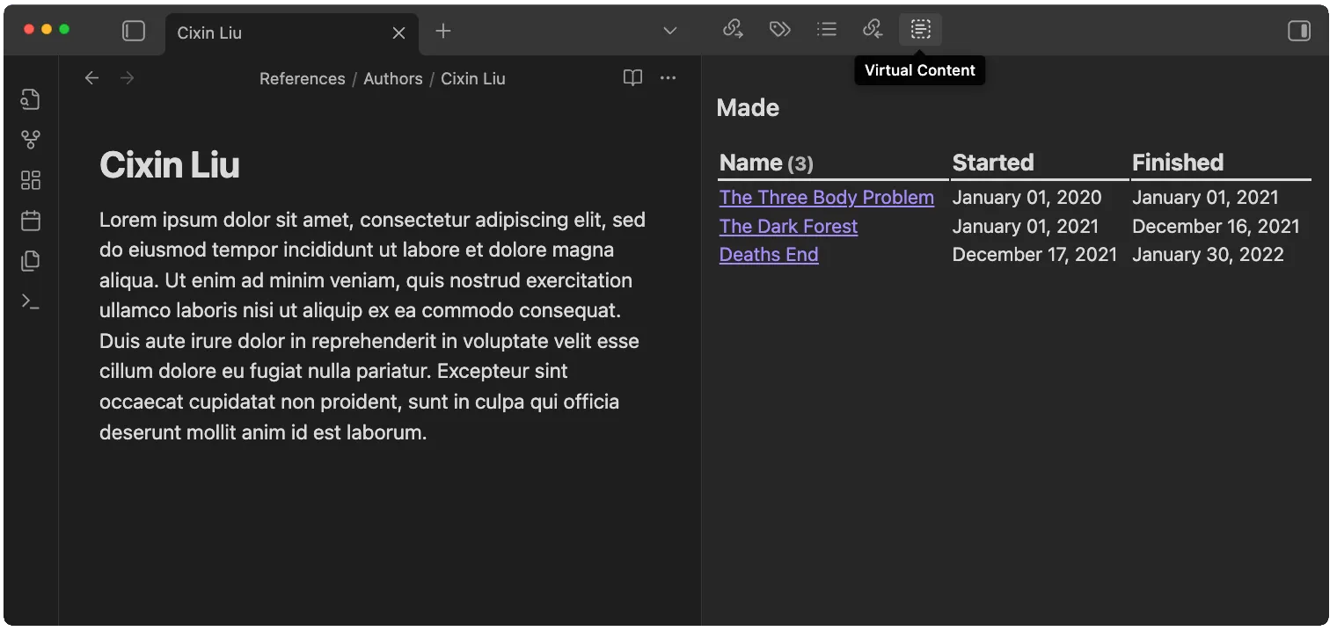Viewport: 1337px width, 631px height.
Task: Navigate back with the left arrow
Action: point(91,78)
